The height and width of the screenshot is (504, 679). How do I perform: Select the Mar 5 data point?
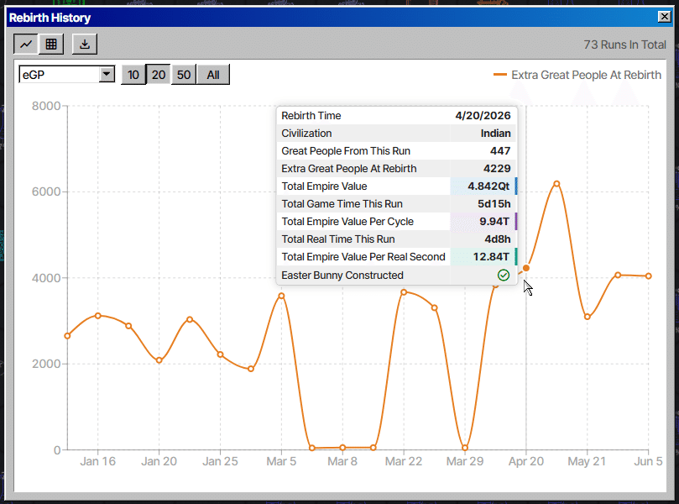[281, 296]
